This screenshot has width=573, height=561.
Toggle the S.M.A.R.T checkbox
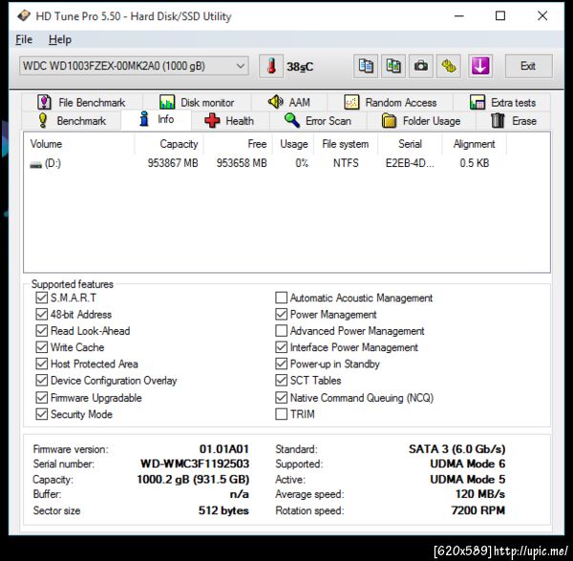click(x=42, y=298)
